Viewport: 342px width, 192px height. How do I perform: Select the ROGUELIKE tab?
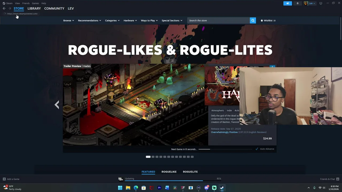tap(169, 172)
